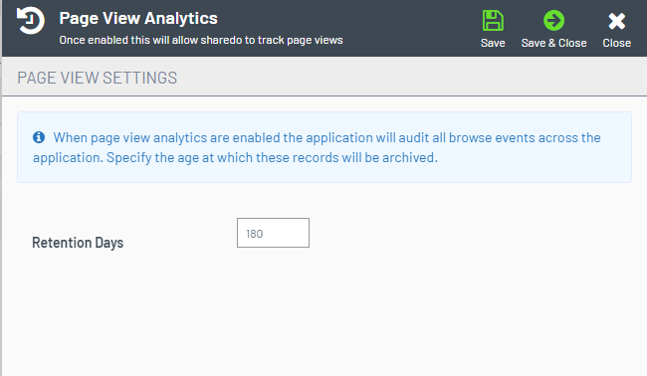Select the "Save" text label

click(493, 43)
